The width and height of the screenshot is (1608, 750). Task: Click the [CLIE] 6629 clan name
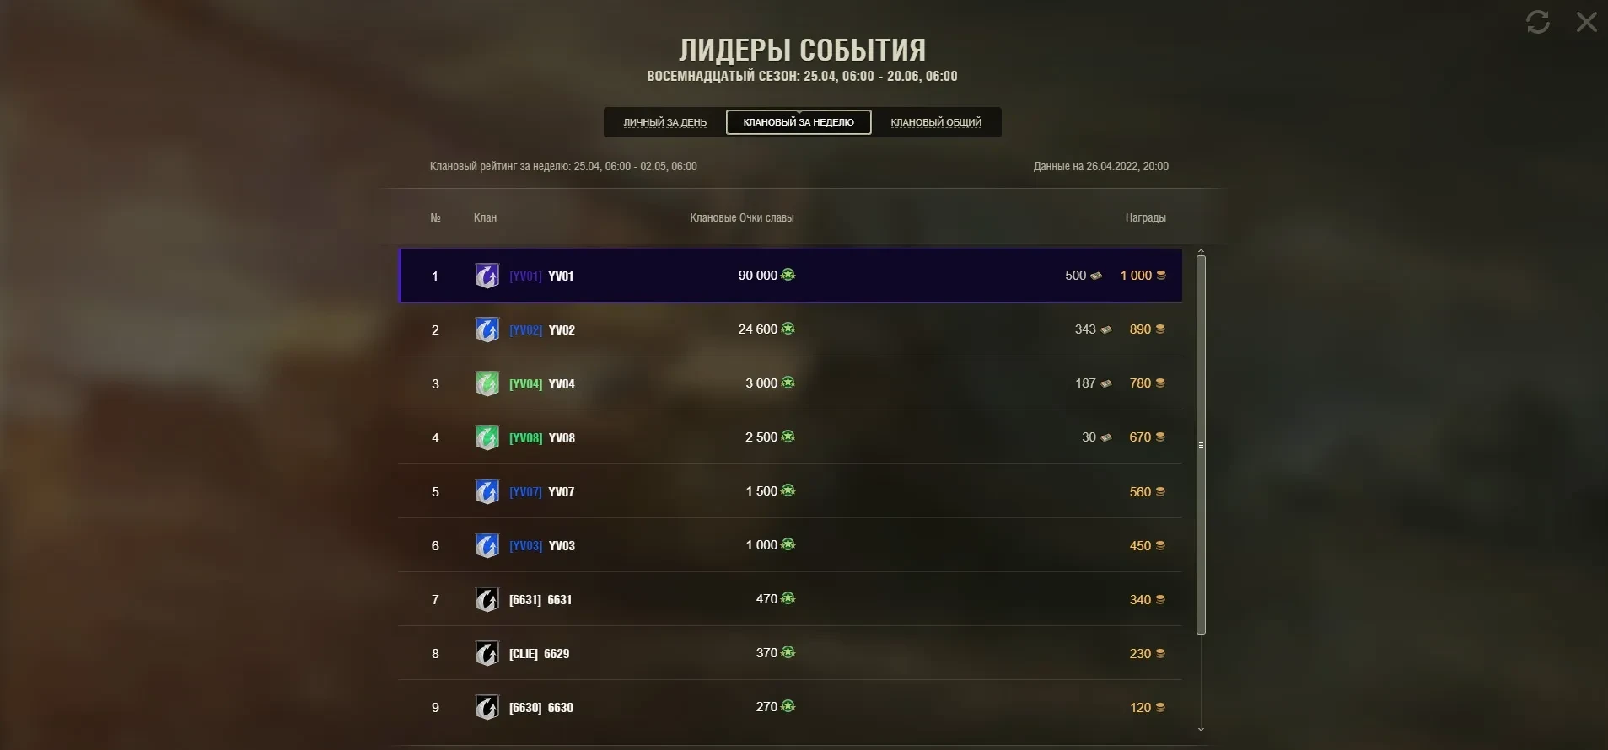pyautogui.click(x=540, y=653)
